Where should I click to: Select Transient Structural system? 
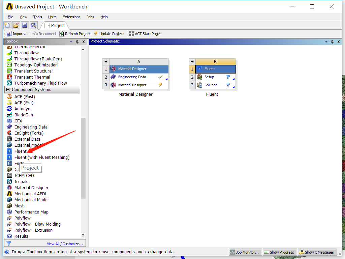(33, 71)
